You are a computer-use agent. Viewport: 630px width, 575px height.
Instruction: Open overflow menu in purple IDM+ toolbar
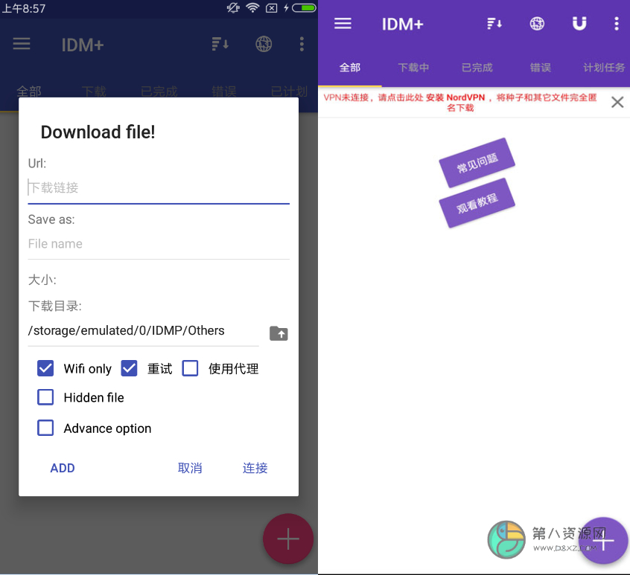point(617,24)
